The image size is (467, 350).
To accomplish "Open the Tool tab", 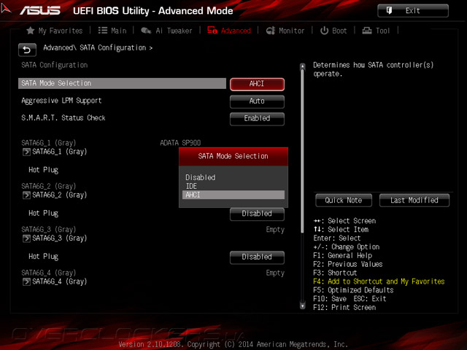I will [x=376, y=31].
